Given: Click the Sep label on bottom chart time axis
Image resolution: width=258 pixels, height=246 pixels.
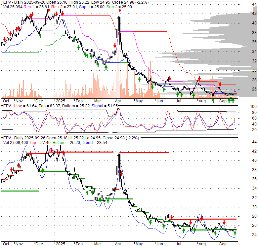Looking at the screenshot, I should 223,244.
